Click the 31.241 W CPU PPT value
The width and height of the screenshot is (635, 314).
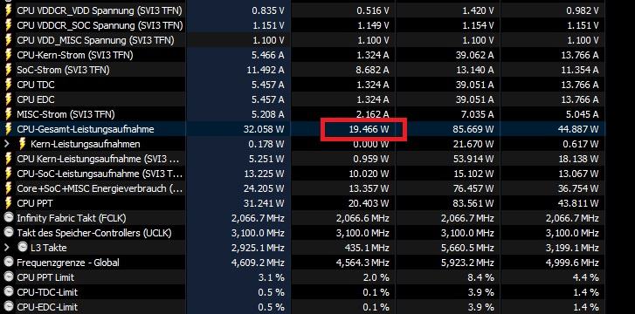coord(264,203)
